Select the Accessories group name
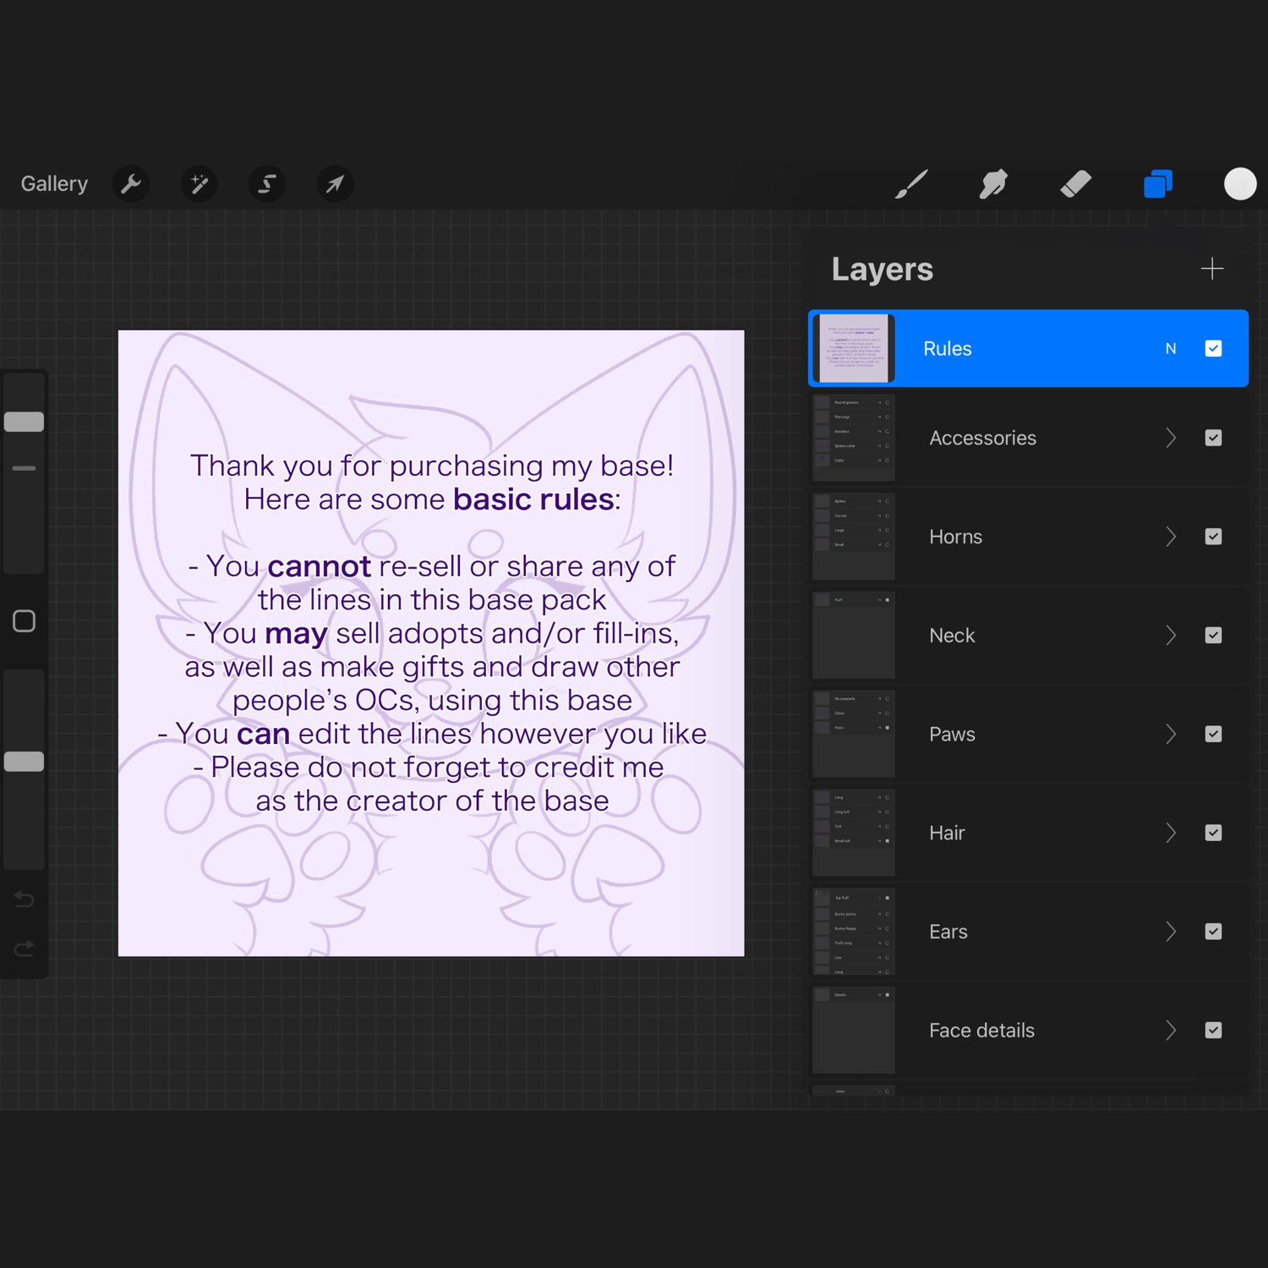This screenshot has width=1268, height=1268. click(x=982, y=438)
